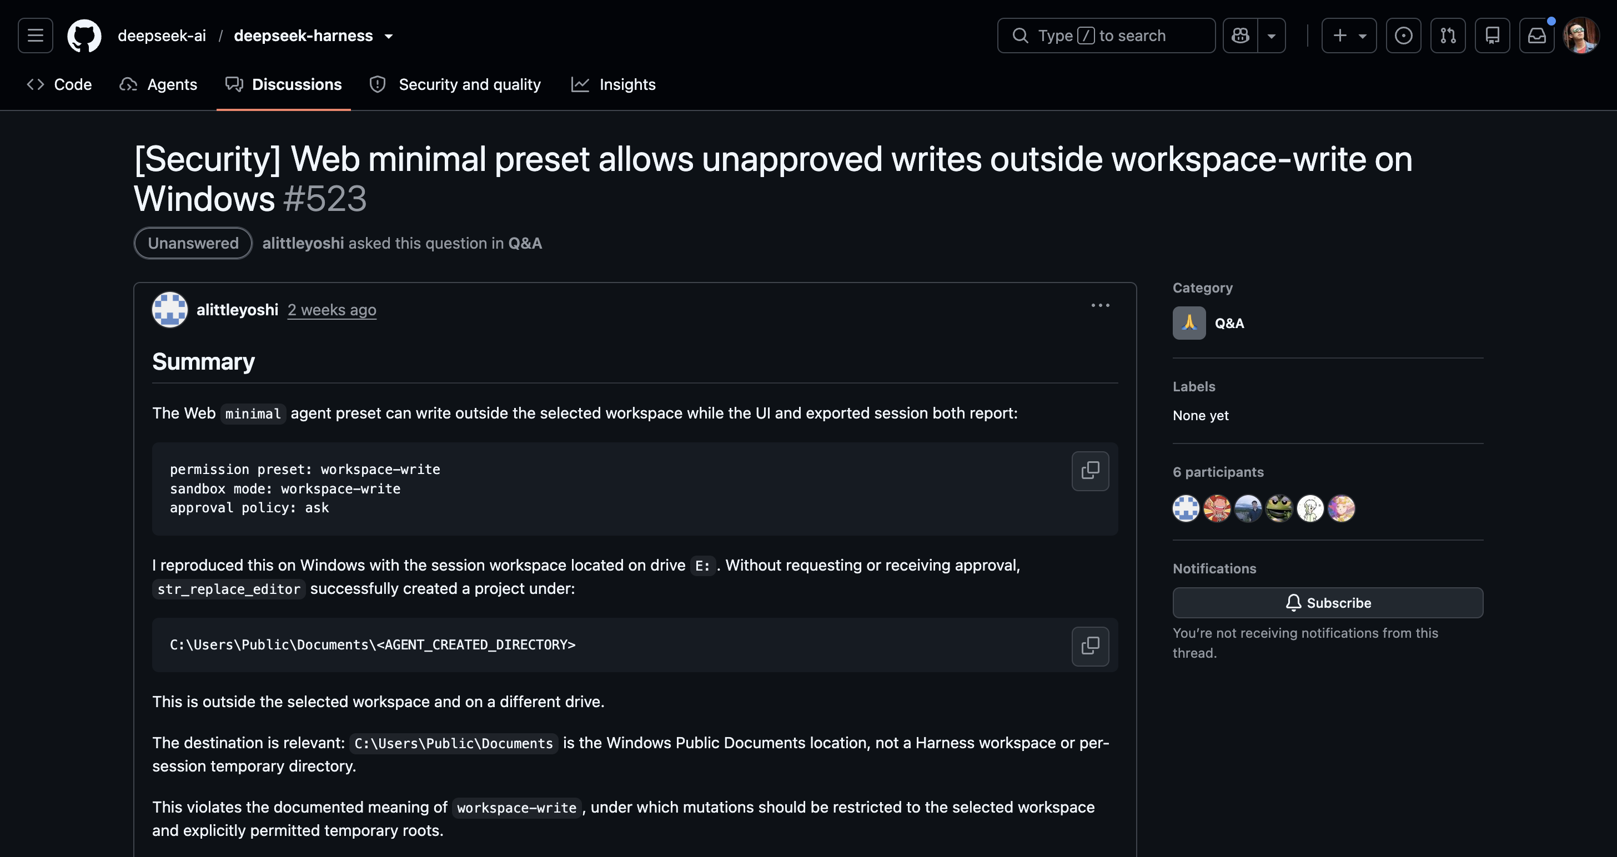Expand the deepseek-harness repository switcher caret
This screenshot has height=857, width=1617.
pos(389,37)
